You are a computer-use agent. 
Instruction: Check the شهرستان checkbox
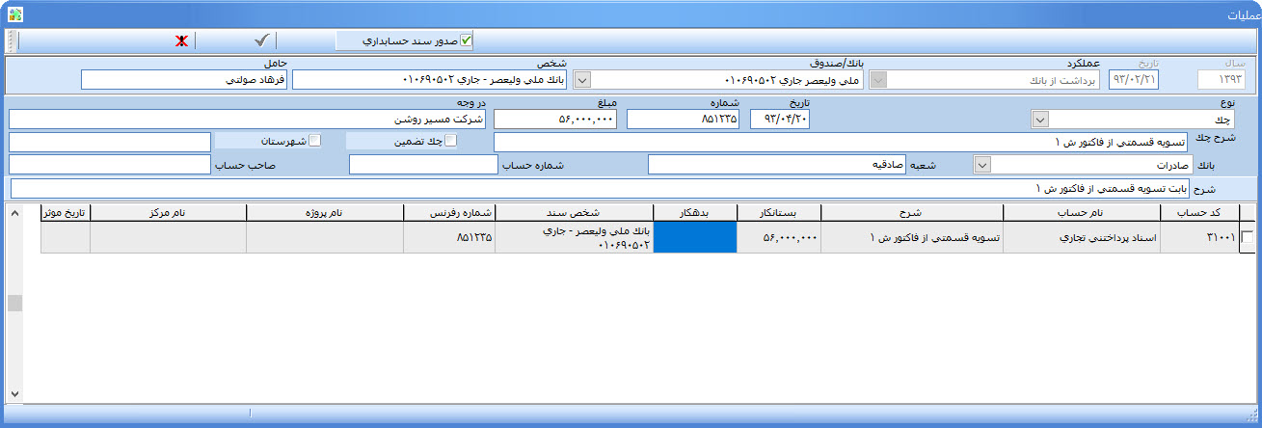point(314,141)
